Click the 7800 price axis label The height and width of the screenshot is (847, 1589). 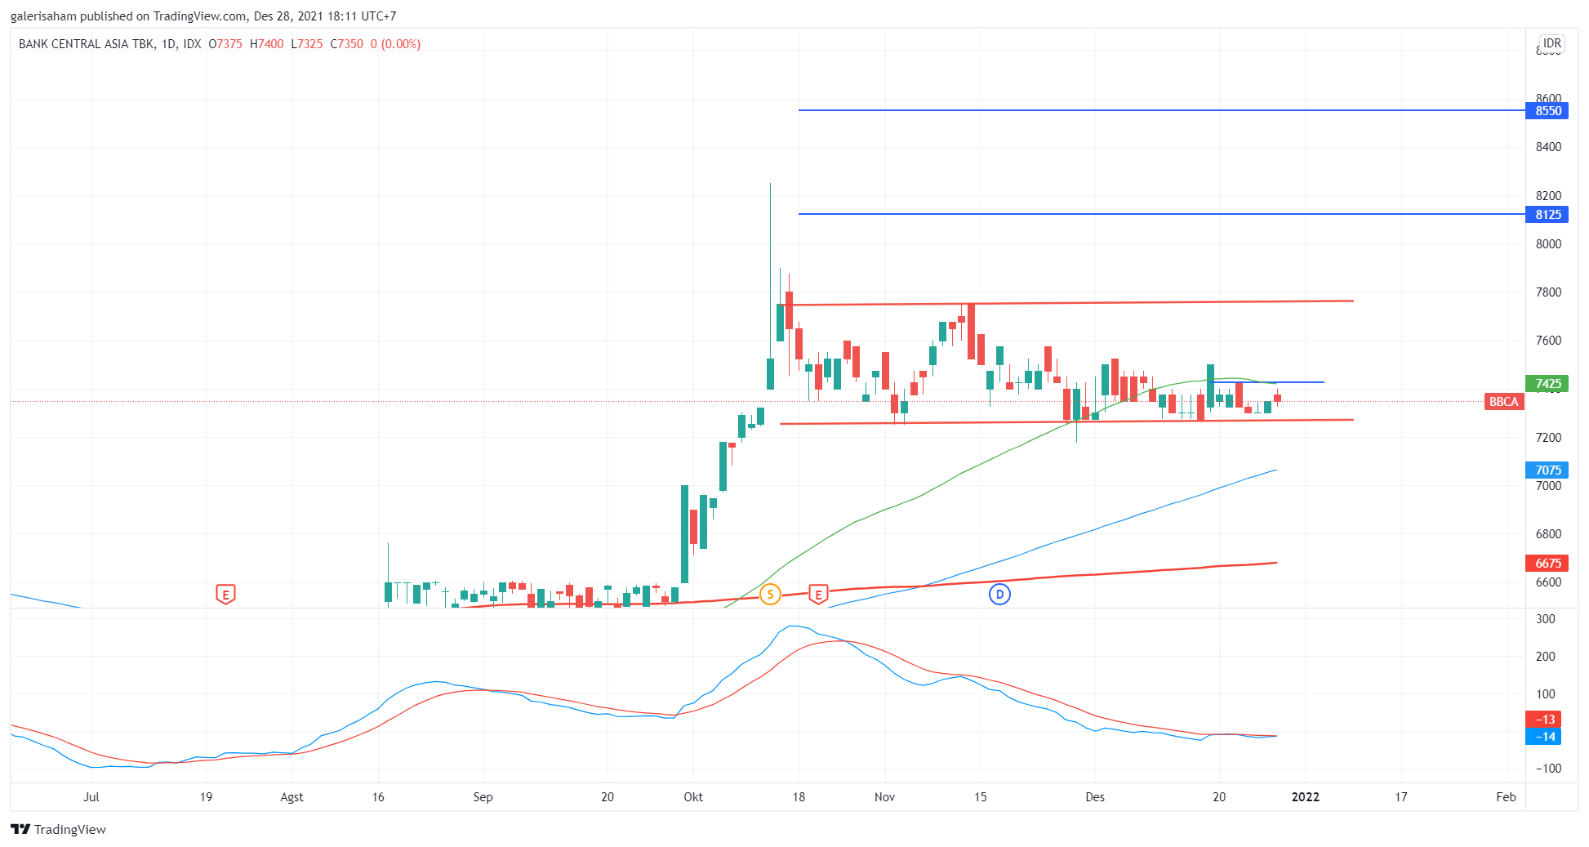click(1548, 292)
